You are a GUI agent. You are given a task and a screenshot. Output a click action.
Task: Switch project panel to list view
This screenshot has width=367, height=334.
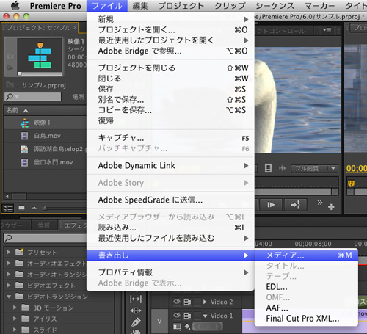tap(8, 208)
